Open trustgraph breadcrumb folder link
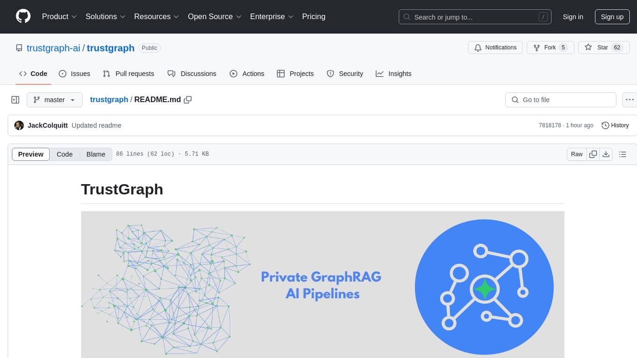Screen dimensions: 637x358 click(x=109, y=99)
